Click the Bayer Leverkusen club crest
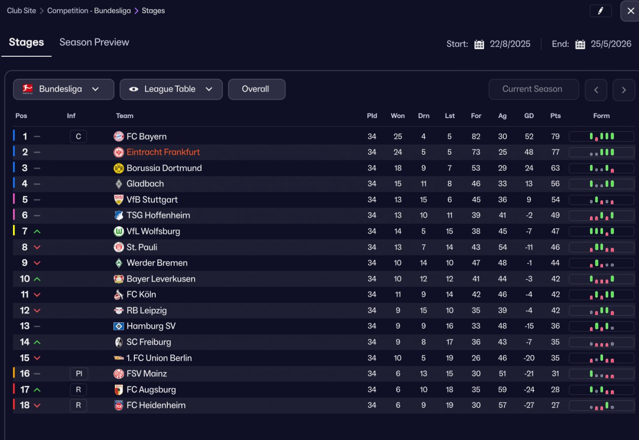 pos(119,279)
